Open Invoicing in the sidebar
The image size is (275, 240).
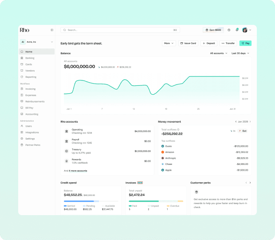click(37, 89)
